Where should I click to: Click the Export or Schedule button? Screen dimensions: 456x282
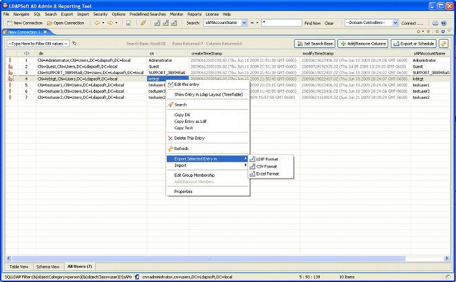click(x=414, y=44)
